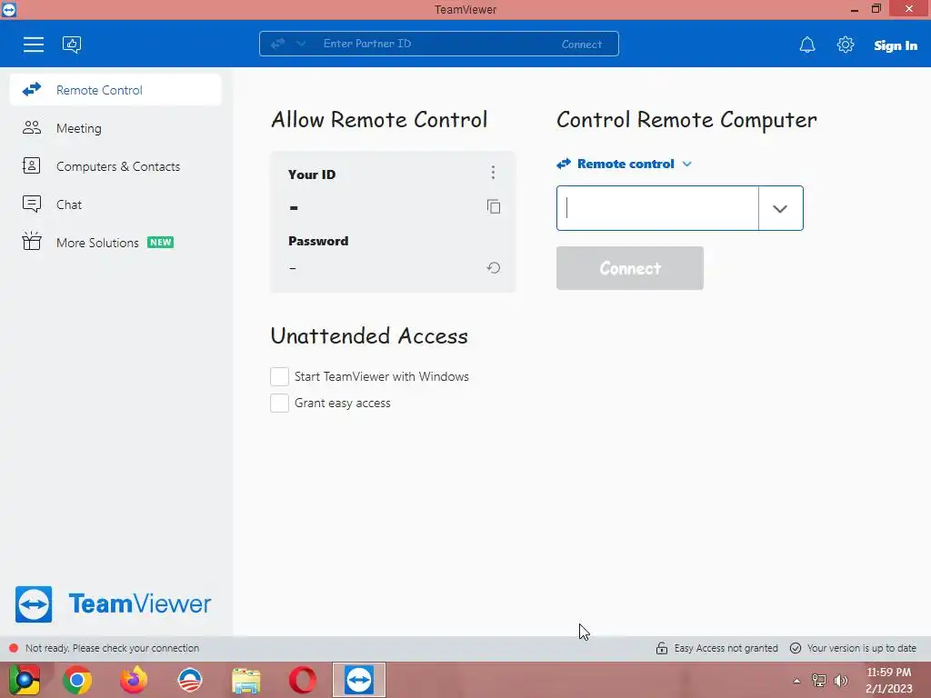Click the feedback thumbs-up icon
The height and width of the screenshot is (698, 931).
72,45
